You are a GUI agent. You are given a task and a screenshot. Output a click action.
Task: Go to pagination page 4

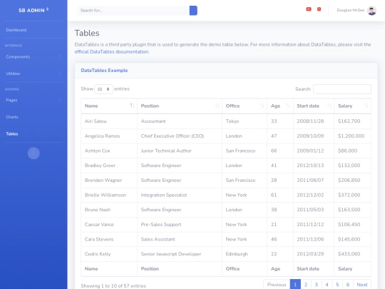click(327, 285)
